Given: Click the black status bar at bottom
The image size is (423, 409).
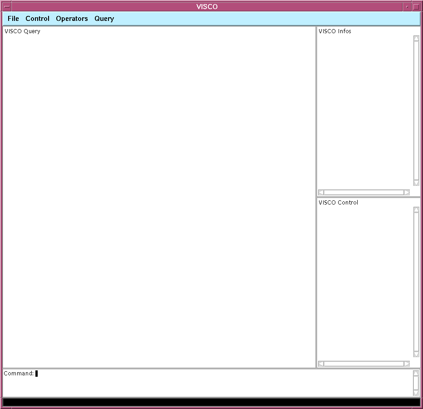Looking at the screenshot, I should click(x=211, y=402).
